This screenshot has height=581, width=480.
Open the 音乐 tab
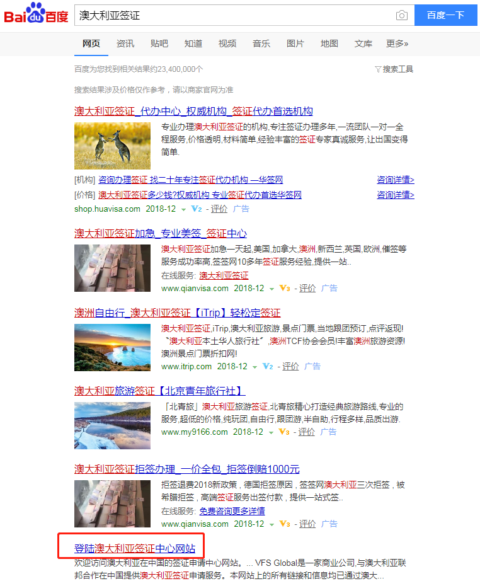[261, 43]
